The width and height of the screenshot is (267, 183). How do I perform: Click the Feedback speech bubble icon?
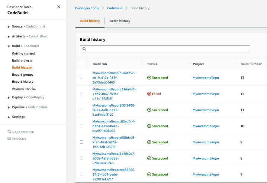point(9,139)
